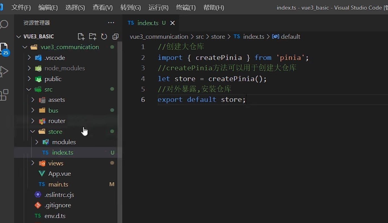
Task: Open the Extensions view
Action: click(x=4, y=95)
